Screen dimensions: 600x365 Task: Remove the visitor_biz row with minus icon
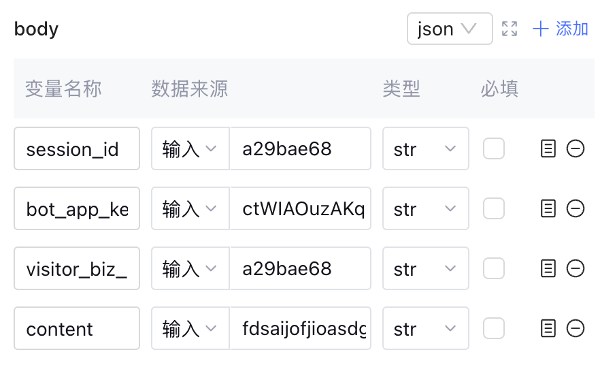point(576,268)
